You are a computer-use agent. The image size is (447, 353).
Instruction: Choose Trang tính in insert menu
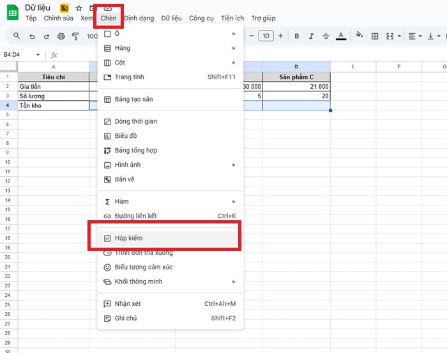pyautogui.click(x=170, y=77)
